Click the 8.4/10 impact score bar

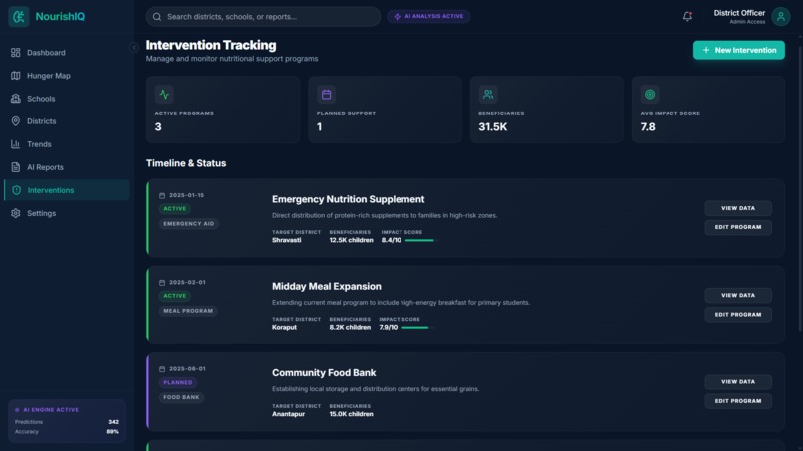pos(421,240)
